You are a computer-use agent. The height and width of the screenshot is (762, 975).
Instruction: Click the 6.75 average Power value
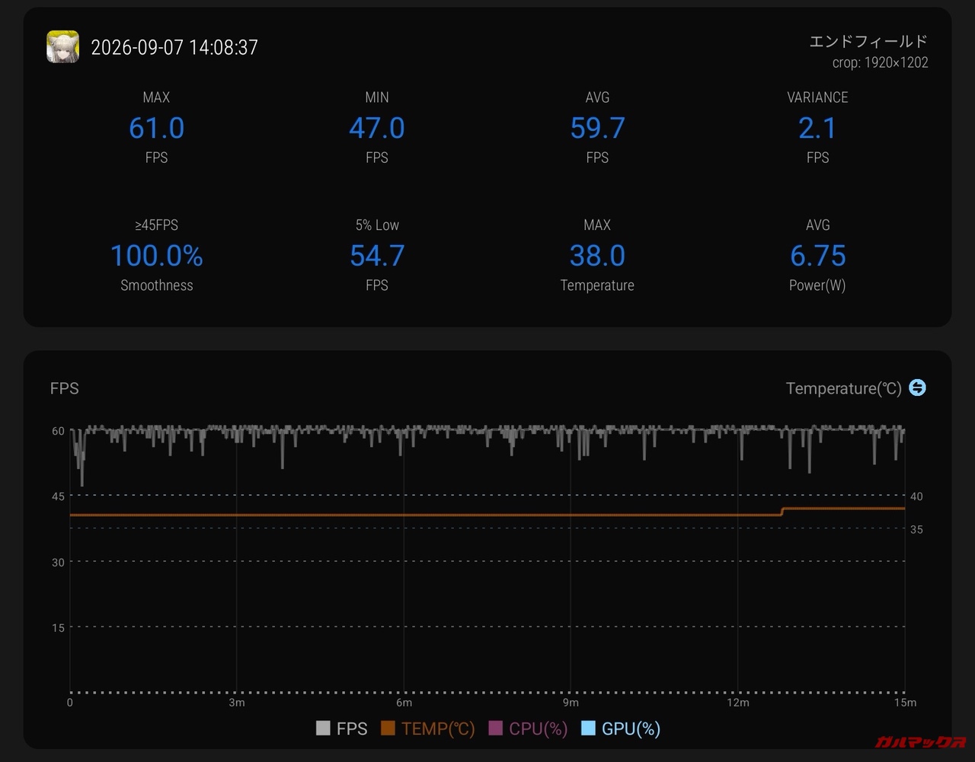click(x=817, y=256)
